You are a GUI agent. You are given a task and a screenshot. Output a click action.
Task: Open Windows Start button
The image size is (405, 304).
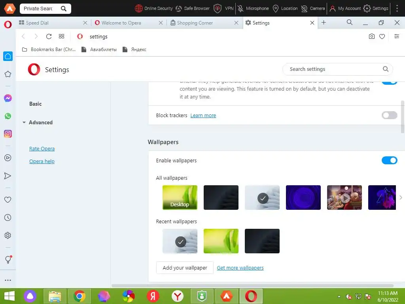click(x=9, y=296)
